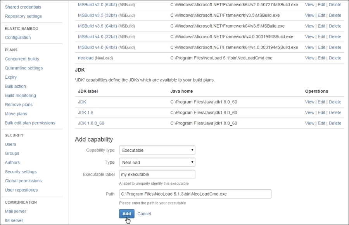Delete the JDK 1.8 capability
This screenshot has height=225, width=349.
(335, 112)
